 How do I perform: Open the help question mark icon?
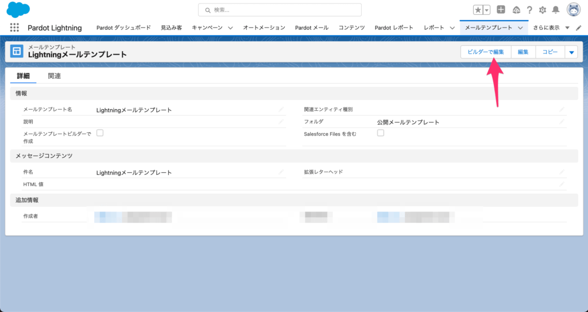click(529, 10)
